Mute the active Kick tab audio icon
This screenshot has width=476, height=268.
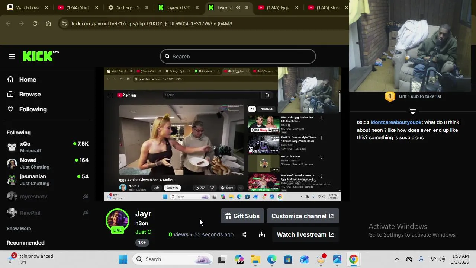click(x=238, y=7)
